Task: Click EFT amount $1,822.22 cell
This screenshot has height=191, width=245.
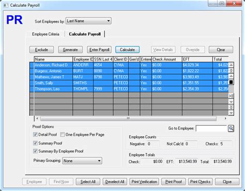Action: 197,71
